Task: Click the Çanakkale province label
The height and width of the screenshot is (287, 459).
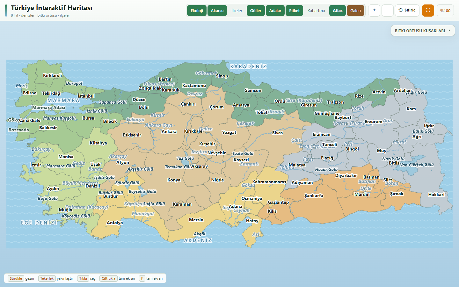Action: 30,120
